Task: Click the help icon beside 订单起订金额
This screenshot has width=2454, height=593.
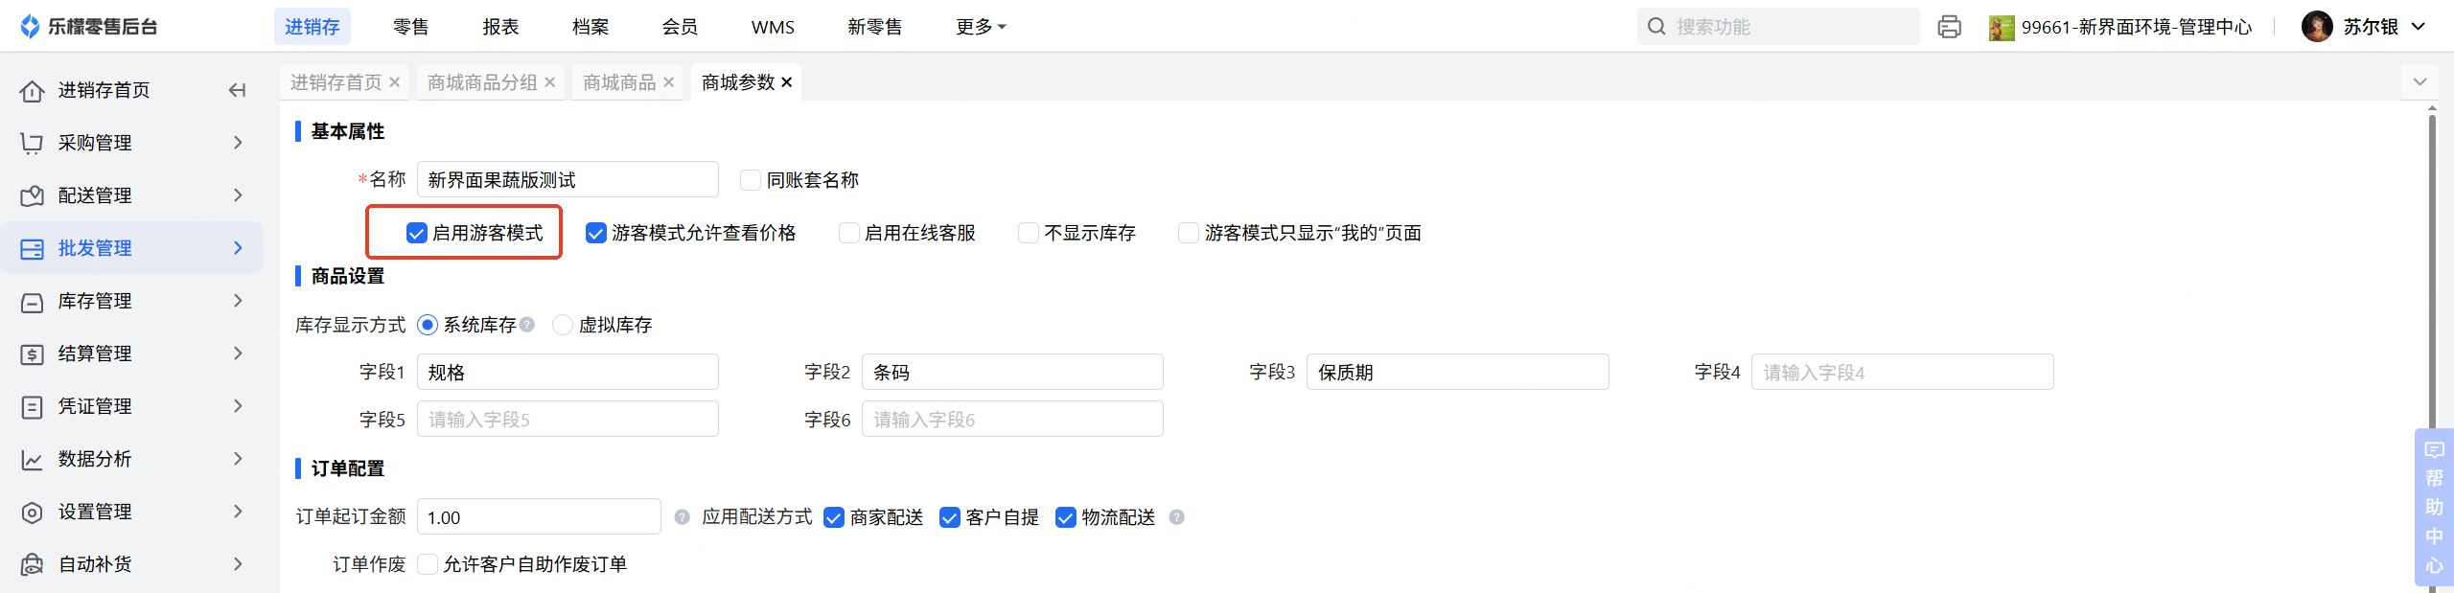Action: 682,517
